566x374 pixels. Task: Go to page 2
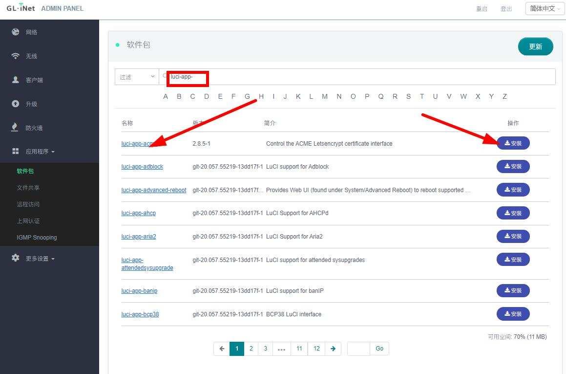(251, 349)
